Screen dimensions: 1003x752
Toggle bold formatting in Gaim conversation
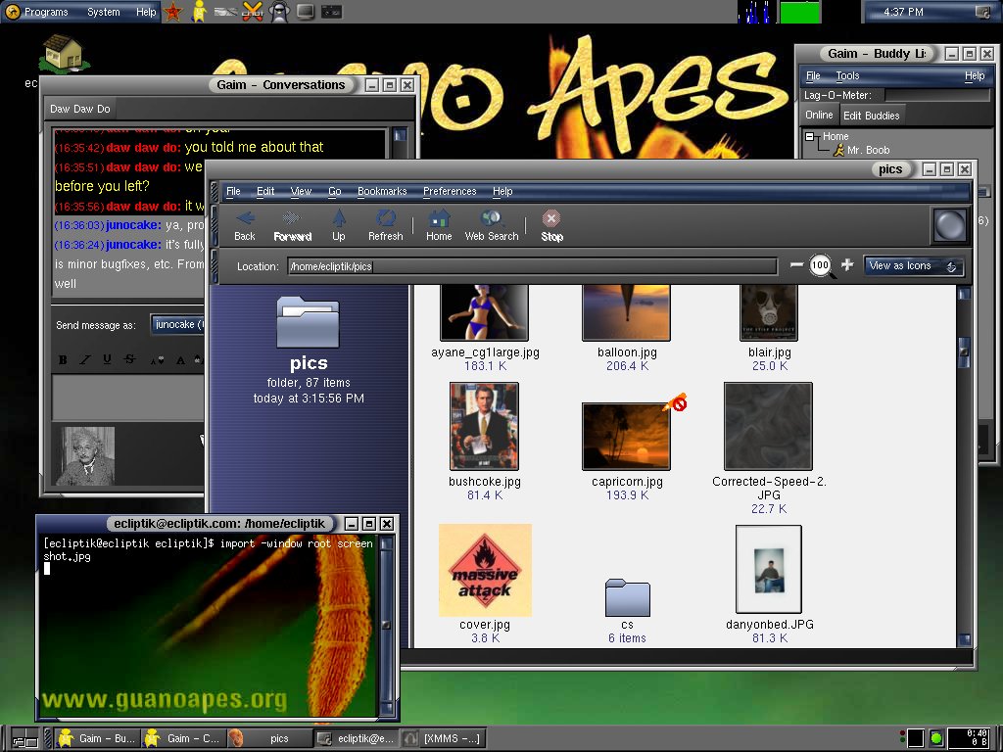pyautogui.click(x=64, y=360)
